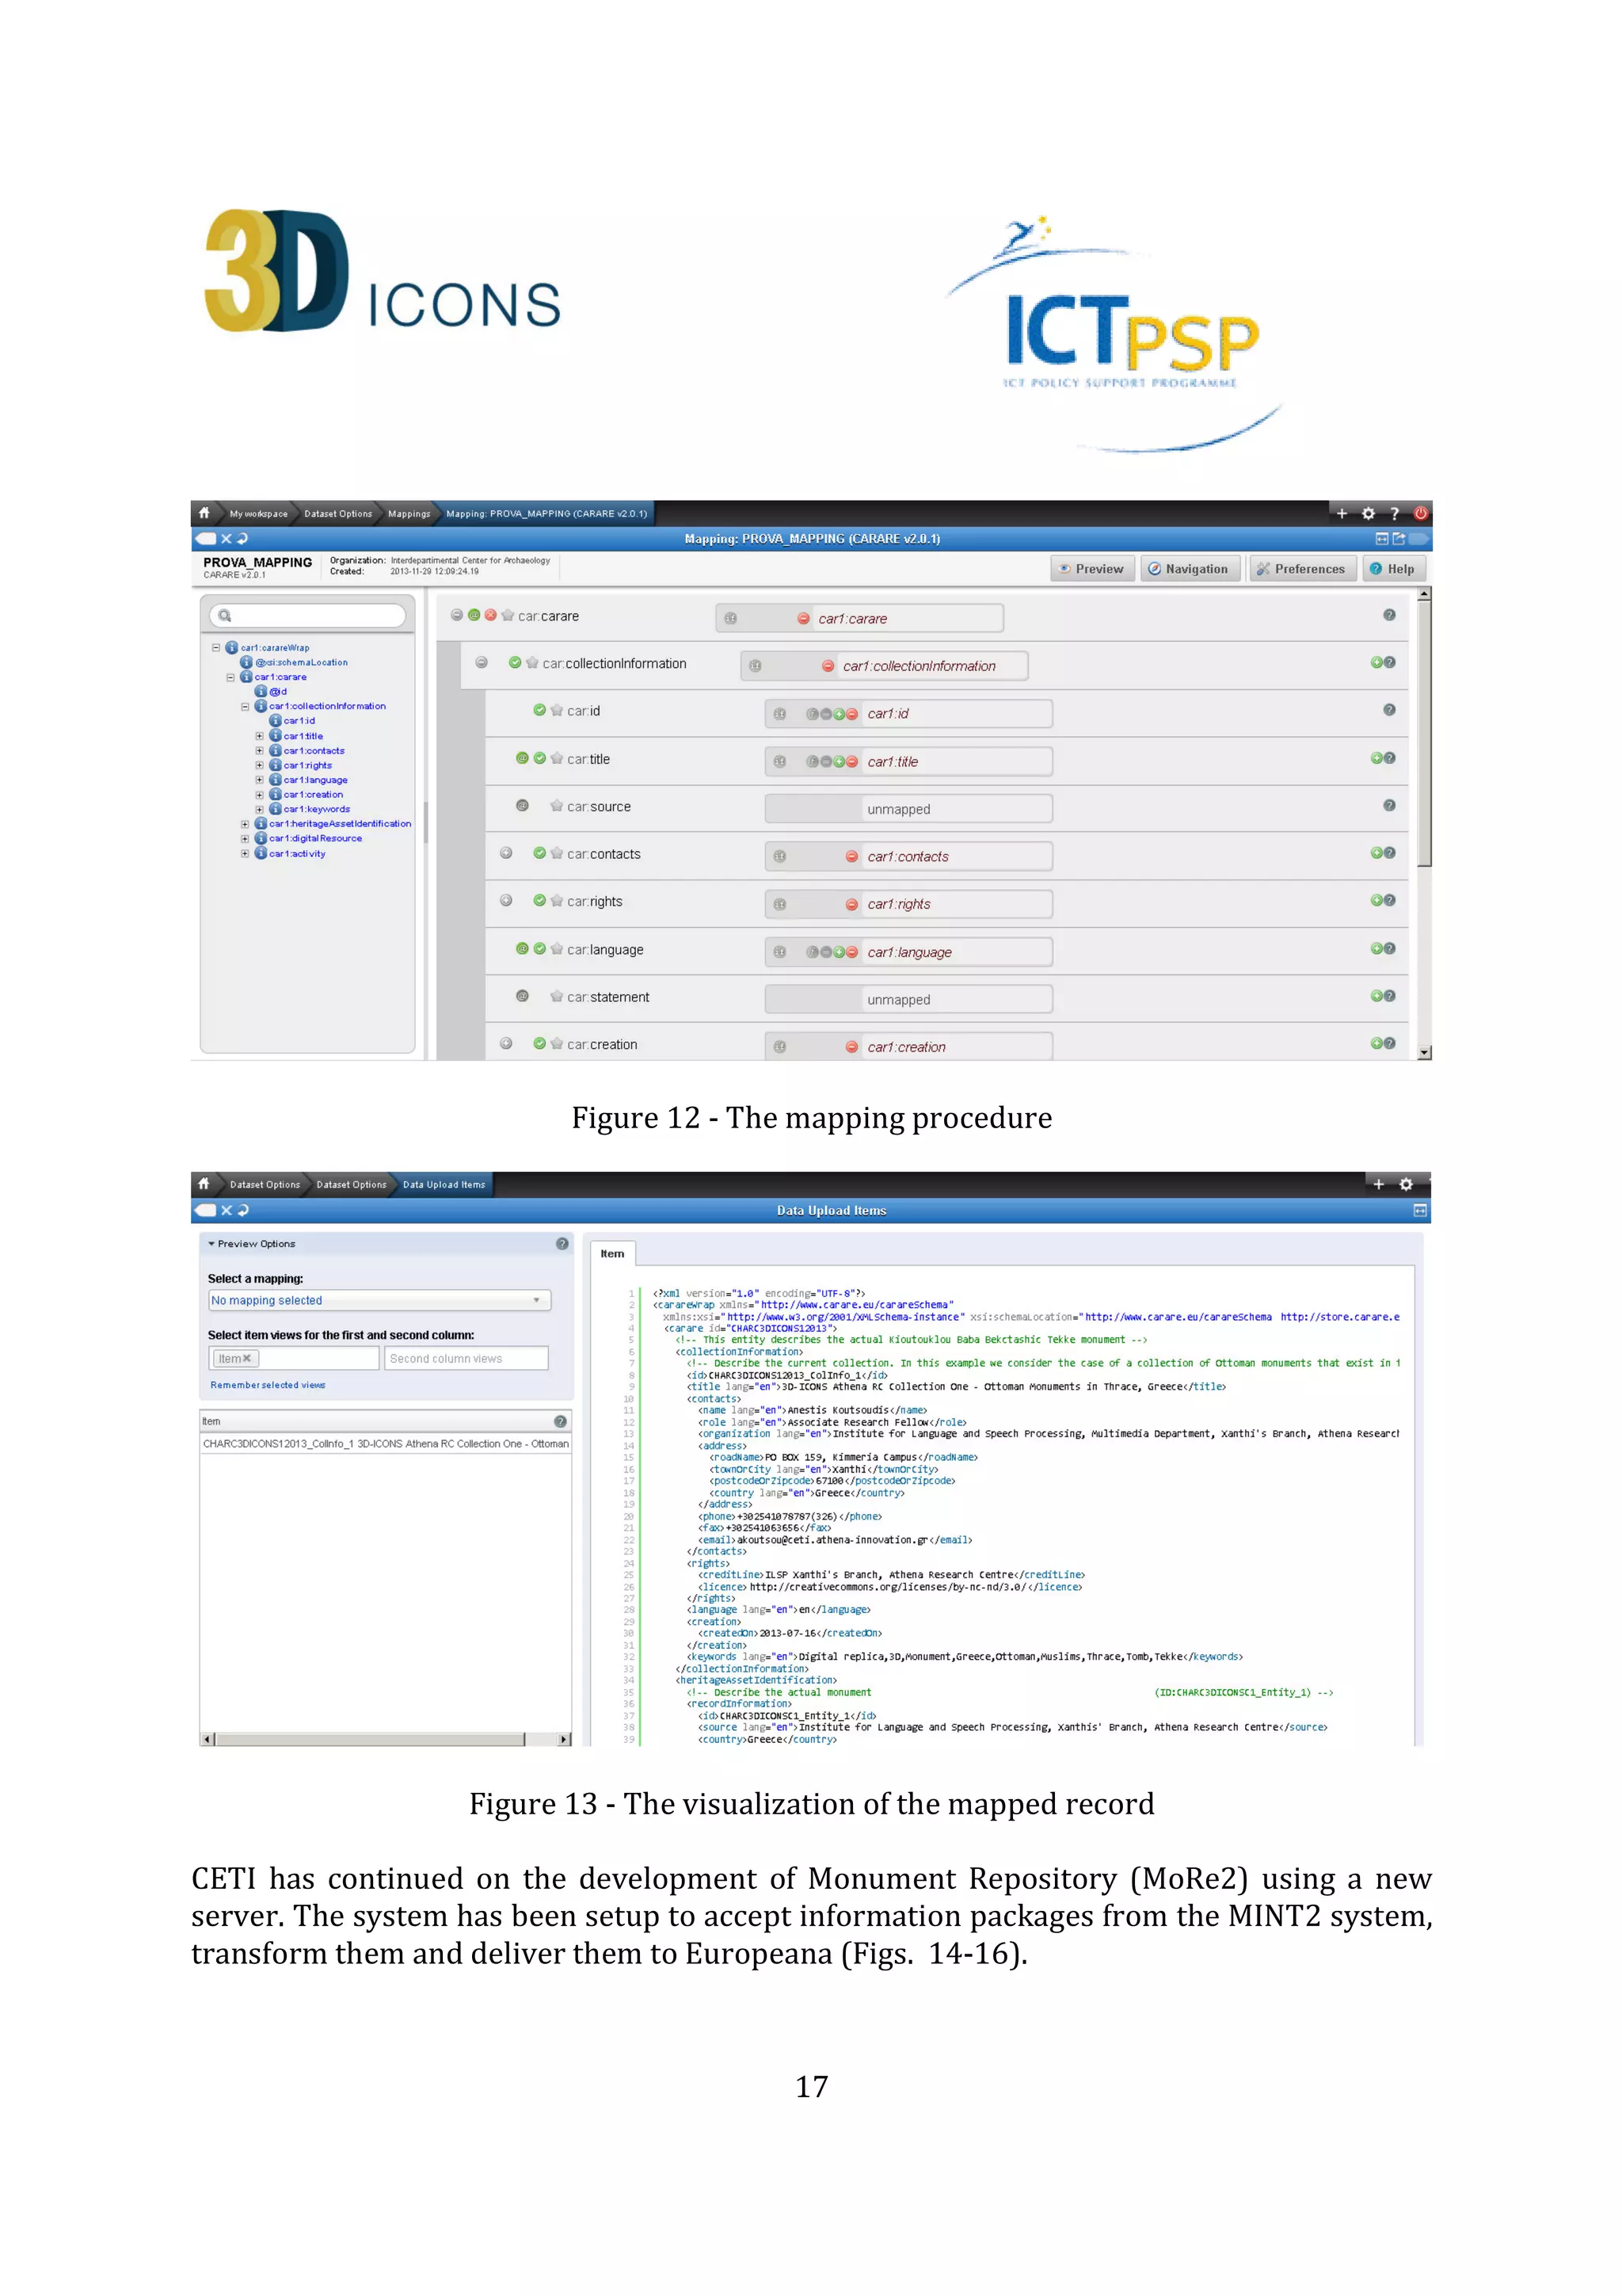Toggle green check beside car:collectionInformation

[515, 662]
